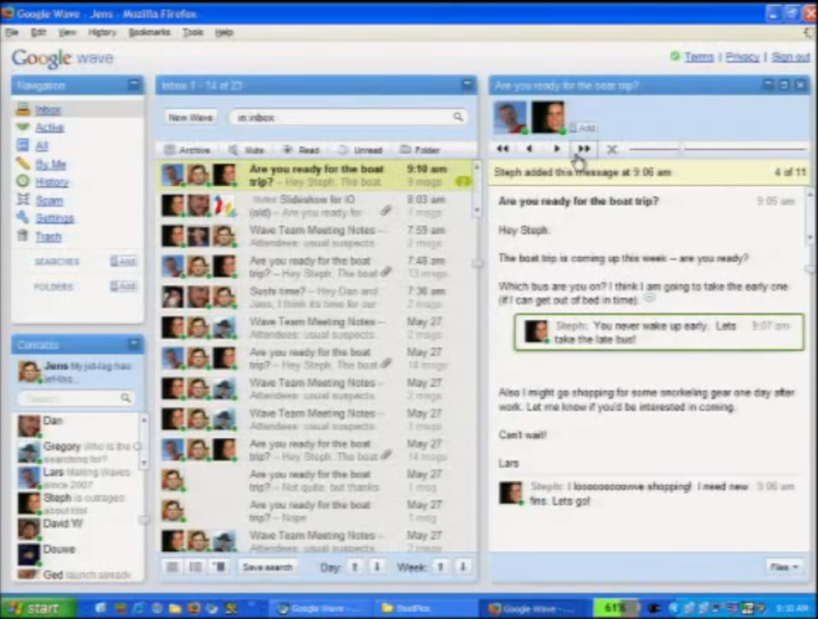Click the search magnifier in the inbox panel
The height and width of the screenshot is (619, 818).
pyautogui.click(x=457, y=117)
